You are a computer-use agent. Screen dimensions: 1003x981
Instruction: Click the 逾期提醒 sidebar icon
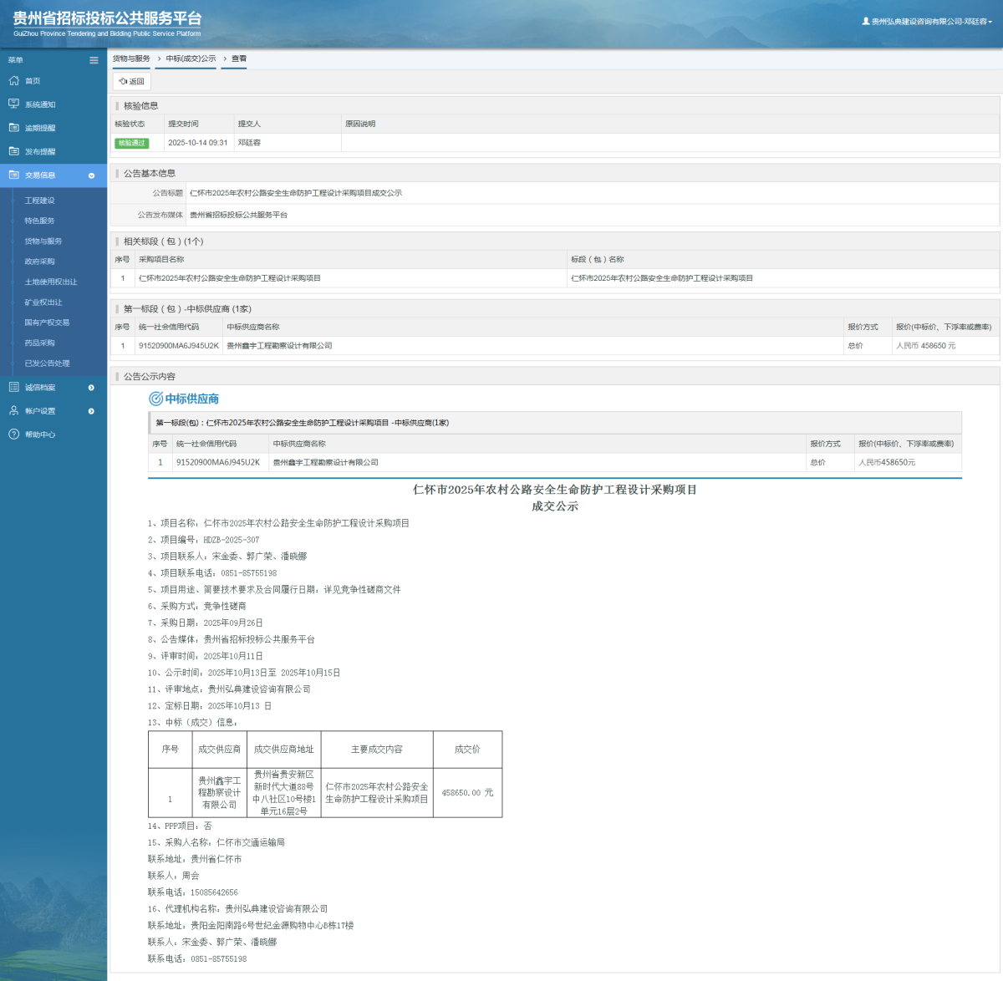pos(13,128)
